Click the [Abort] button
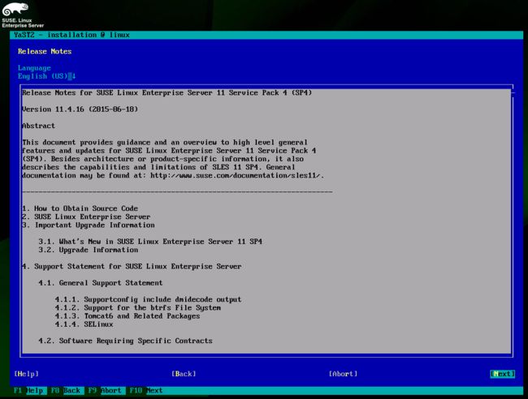Viewport: 528px width, 399px height. point(343,374)
